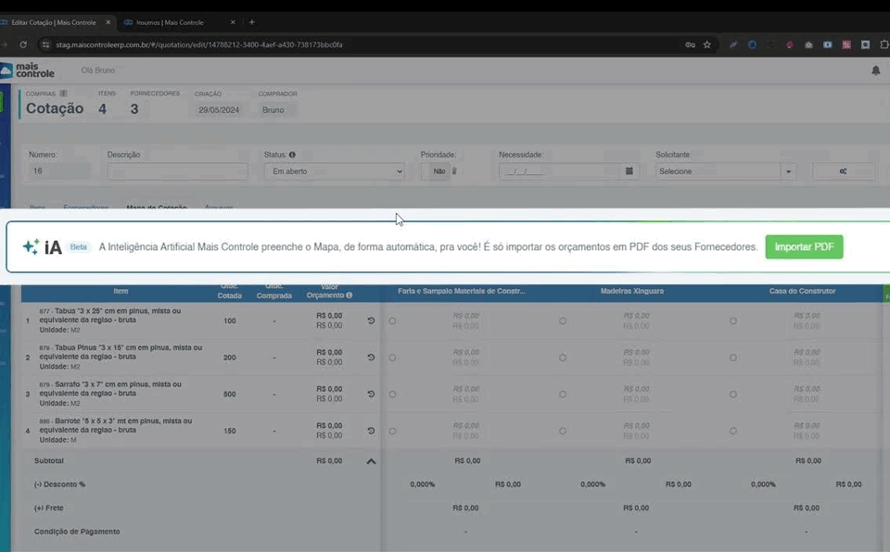Toggle the Prioridade switch set to Não
The image size is (890, 552).
[440, 171]
